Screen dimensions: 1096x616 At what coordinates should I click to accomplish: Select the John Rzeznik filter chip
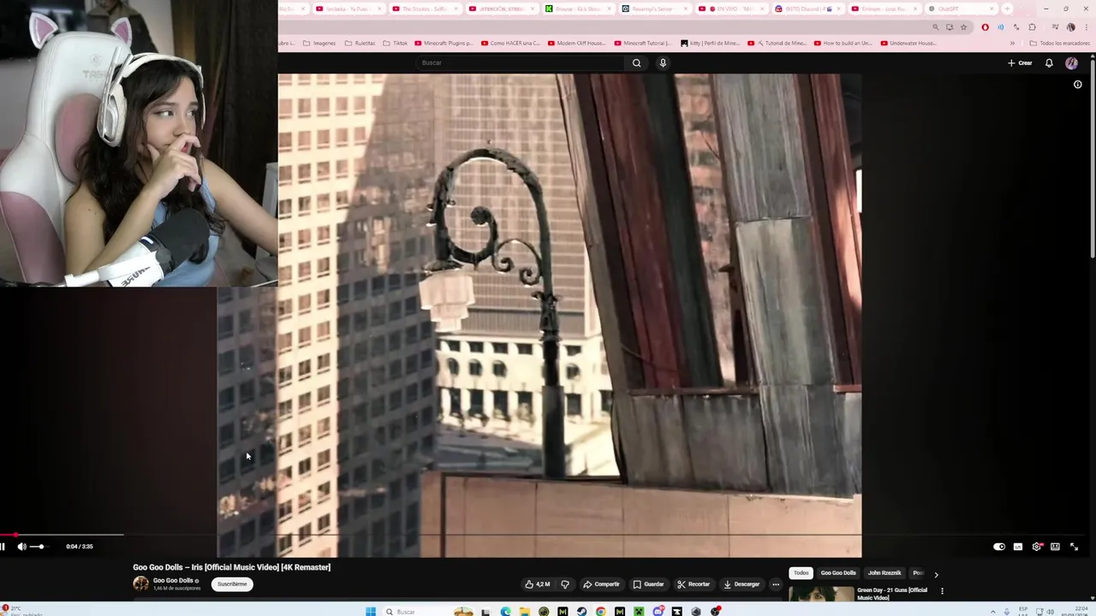(885, 573)
